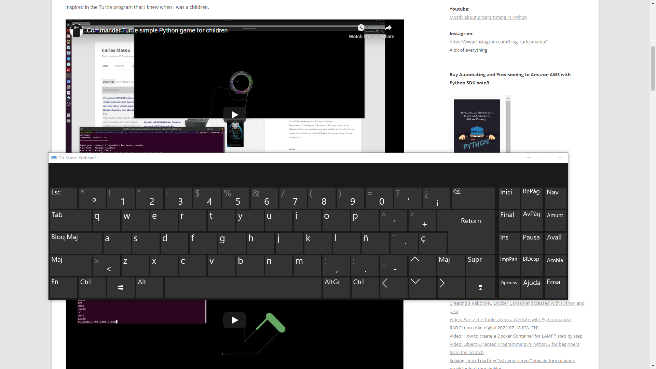The image size is (656, 369).
Task: Click the Watch later clock icon
Action: pos(361,28)
